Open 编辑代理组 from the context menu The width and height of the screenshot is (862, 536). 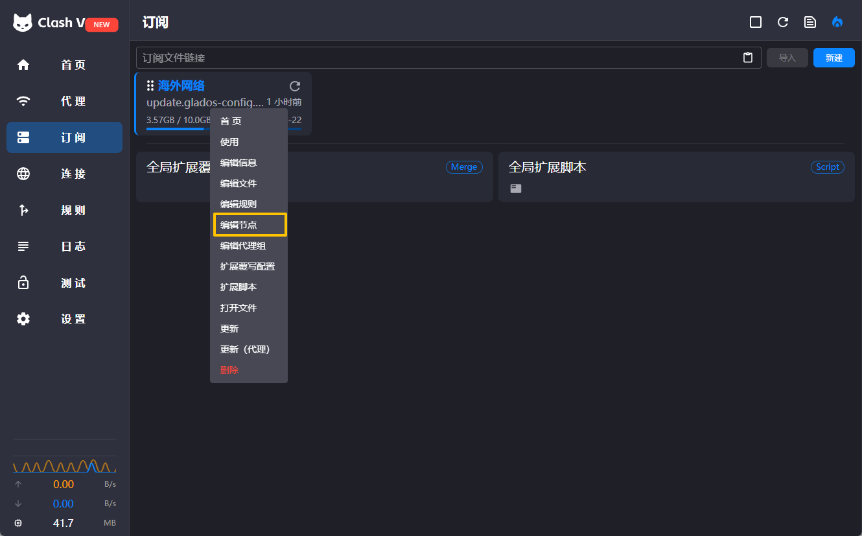pyautogui.click(x=249, y=246)
